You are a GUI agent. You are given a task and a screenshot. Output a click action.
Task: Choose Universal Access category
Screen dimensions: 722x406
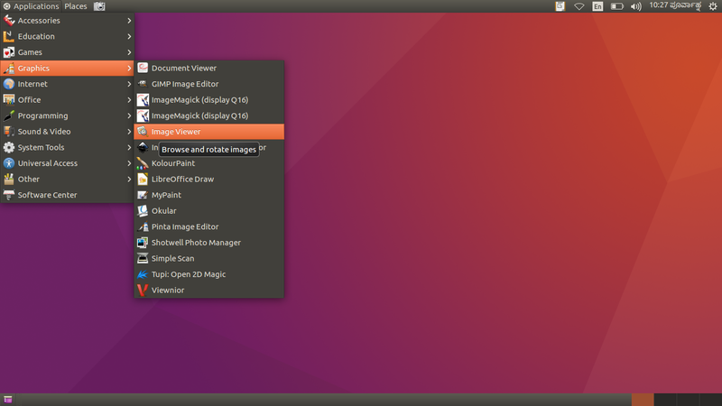pyautogui.click(x=67, y=163)
